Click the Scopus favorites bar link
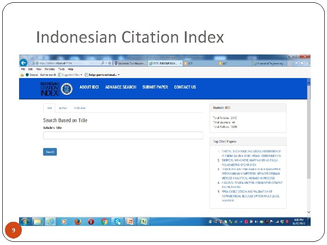 pyautogui.click(x=32, y=75)
